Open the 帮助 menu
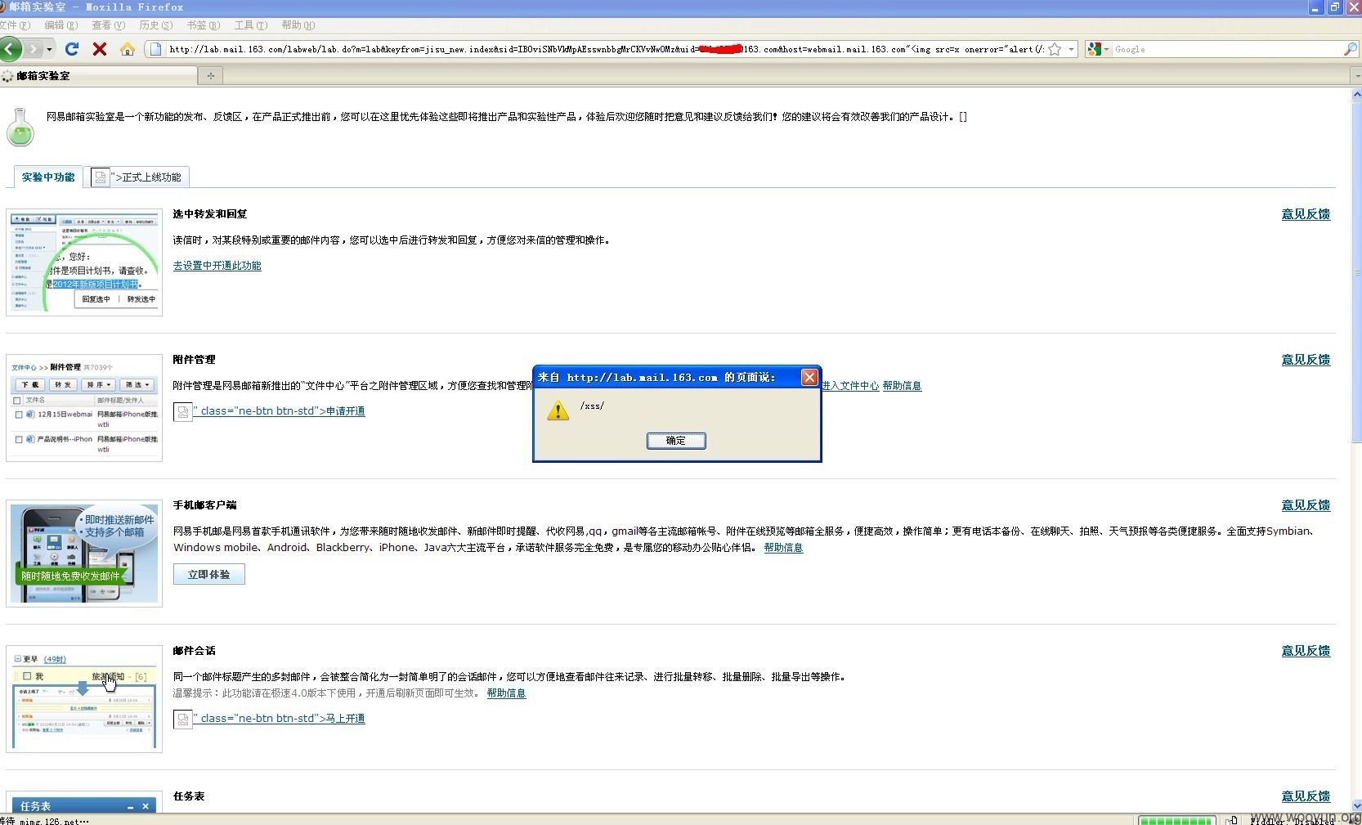1362x825 pixels. 298,25
